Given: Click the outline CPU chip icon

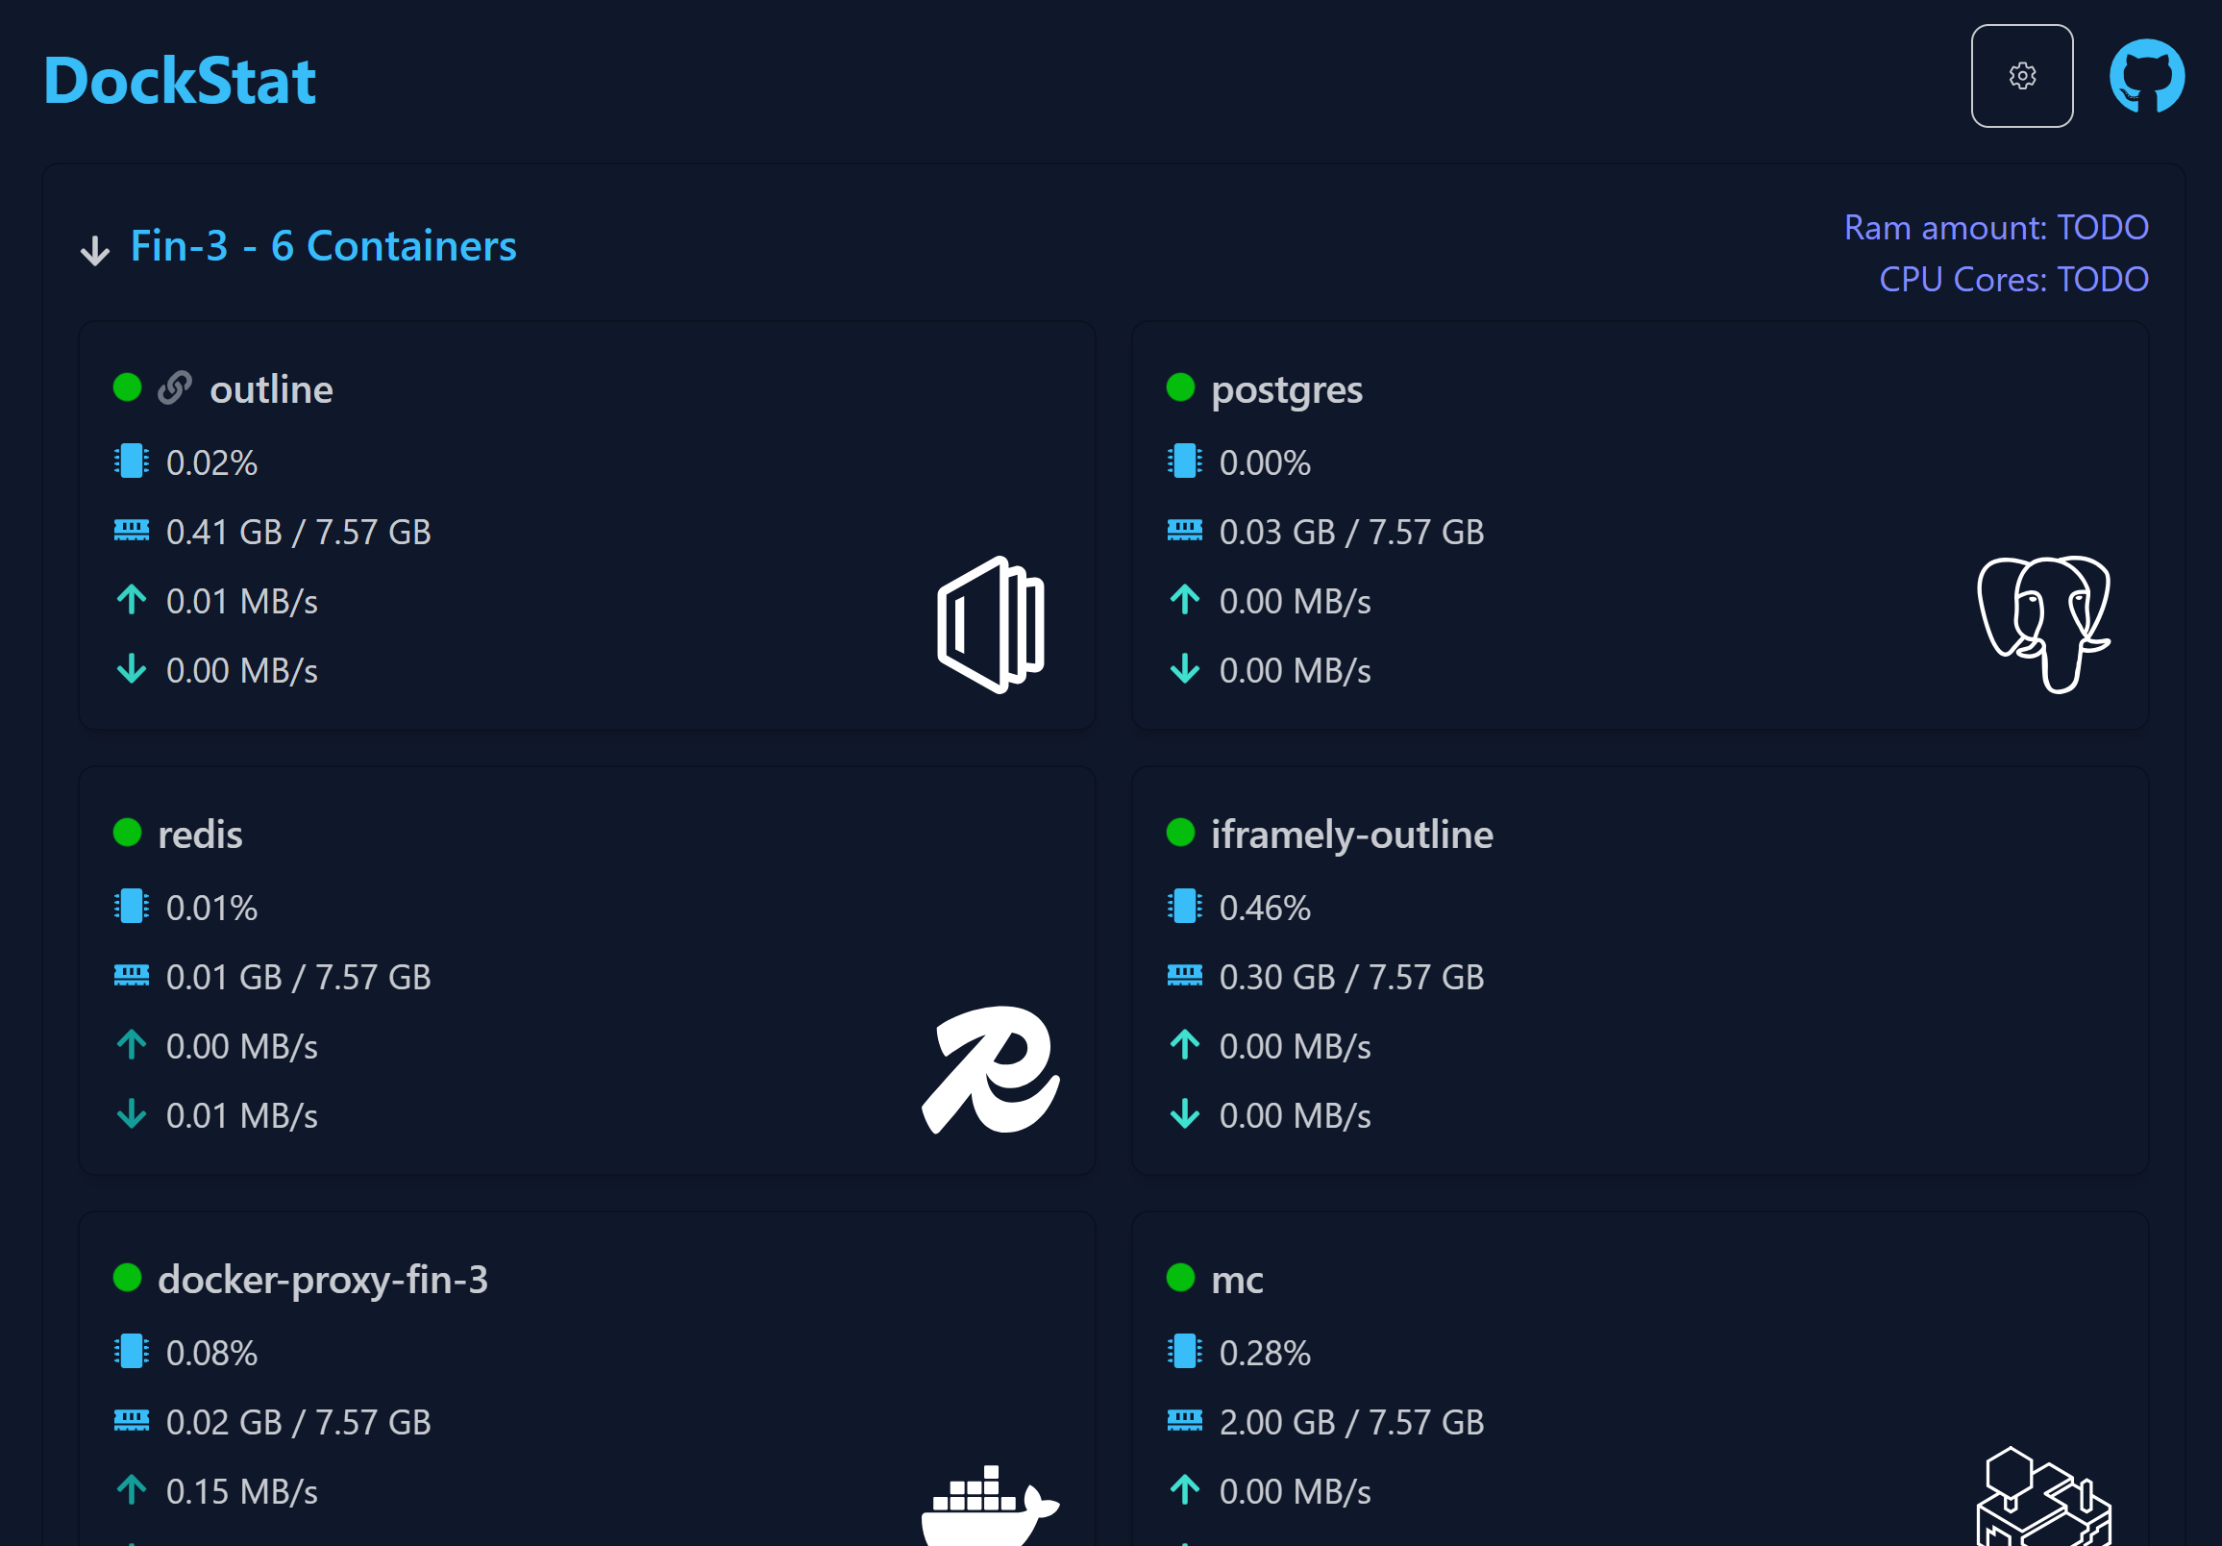Looking at the screenshot, I should point(132,461).
